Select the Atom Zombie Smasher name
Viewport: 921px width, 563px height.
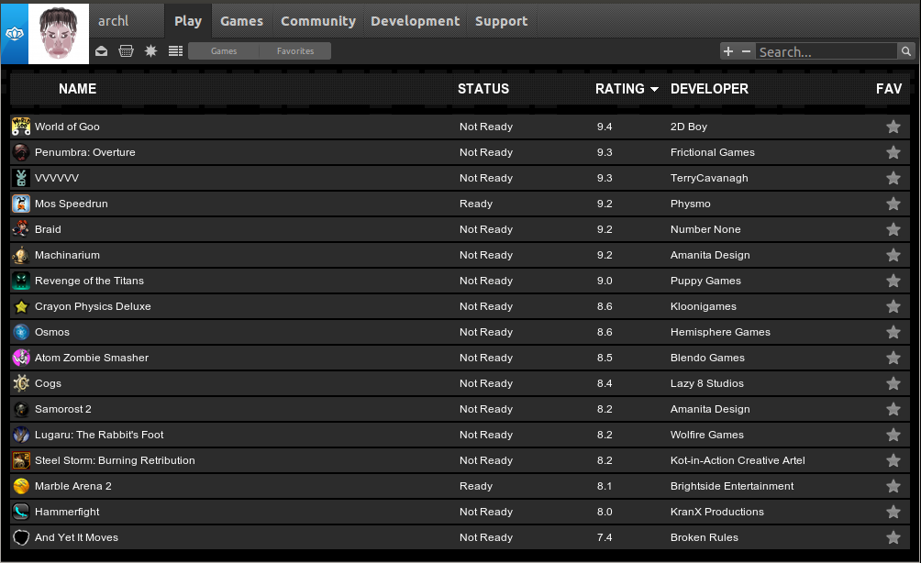[92, 358]
